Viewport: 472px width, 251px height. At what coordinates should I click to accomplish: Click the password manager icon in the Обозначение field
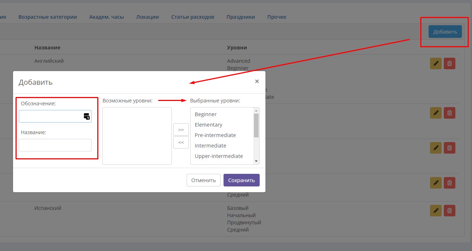(x=86, y=116)
